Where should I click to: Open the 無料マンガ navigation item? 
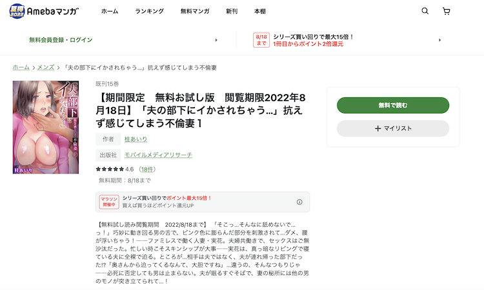tap(195, 12)
